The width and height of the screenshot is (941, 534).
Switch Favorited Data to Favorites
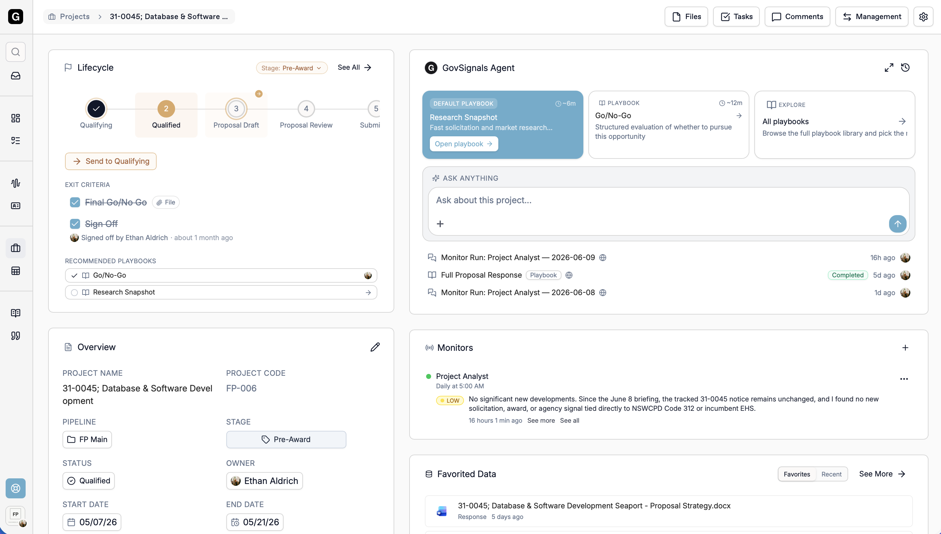(x=797, y=474)
